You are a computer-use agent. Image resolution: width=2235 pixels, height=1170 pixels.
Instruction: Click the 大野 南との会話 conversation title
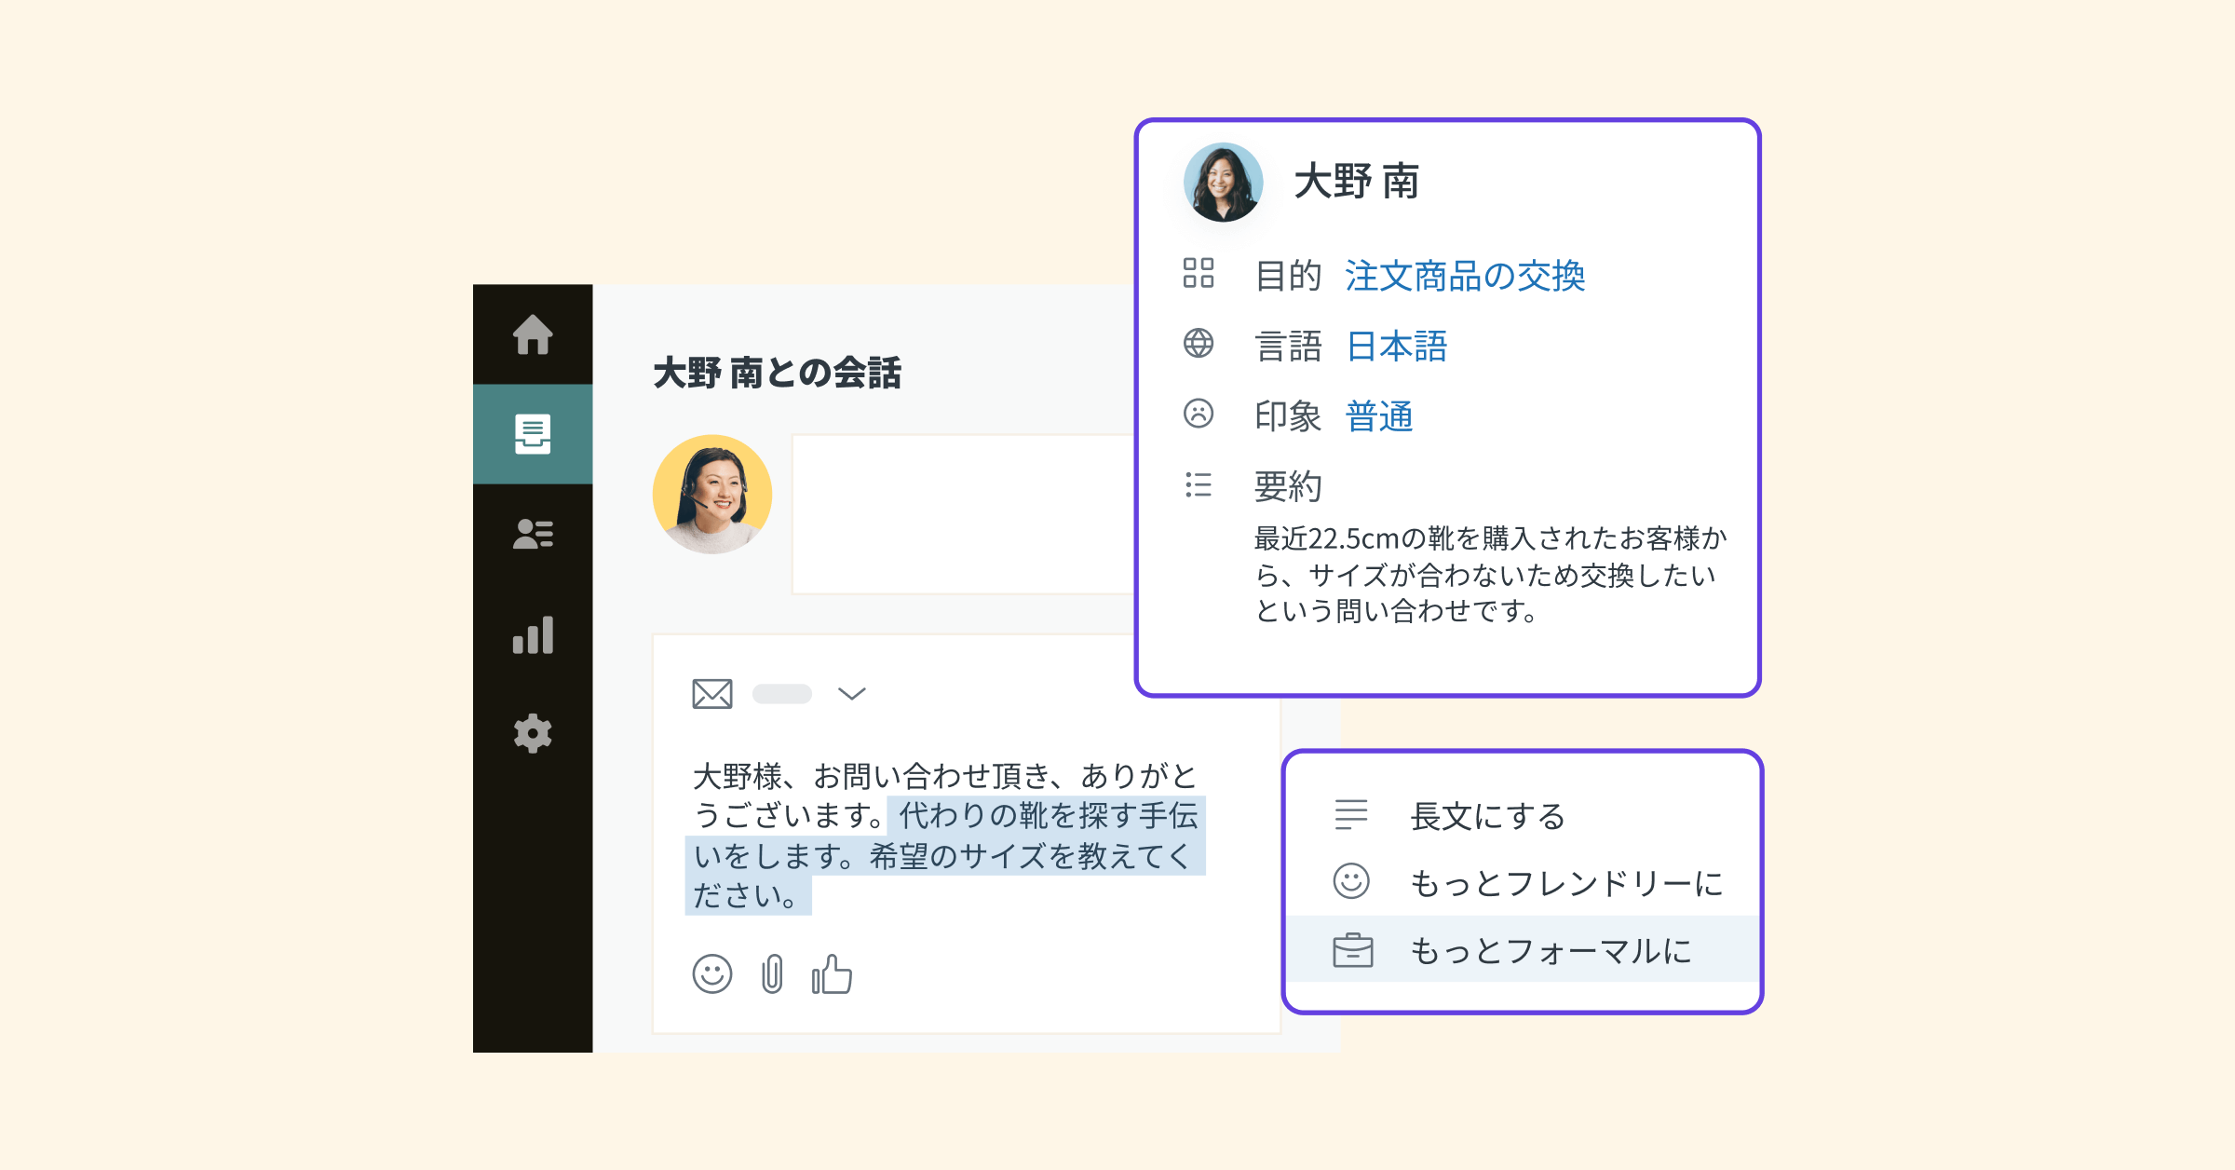pos(778,373)
